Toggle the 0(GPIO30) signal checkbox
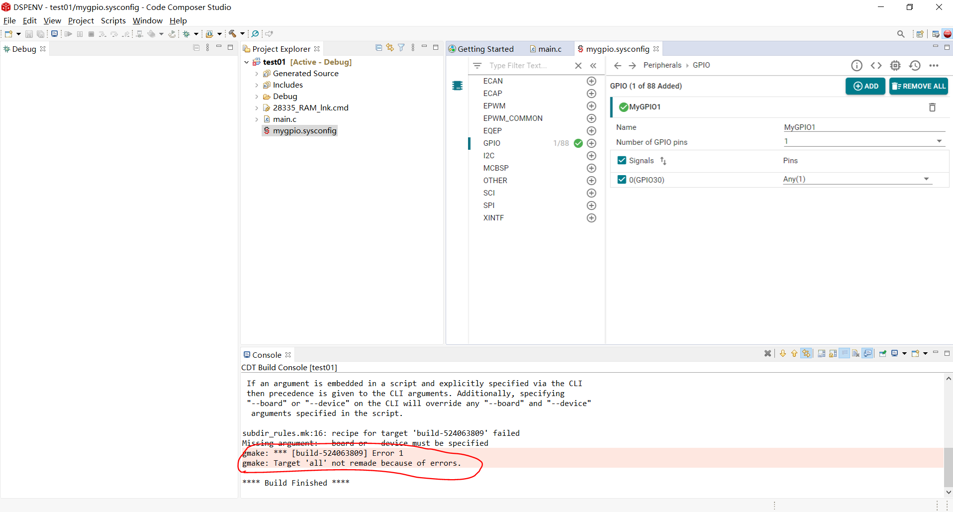The height and width of the screenshot is (512, 953). pos(621,180)
